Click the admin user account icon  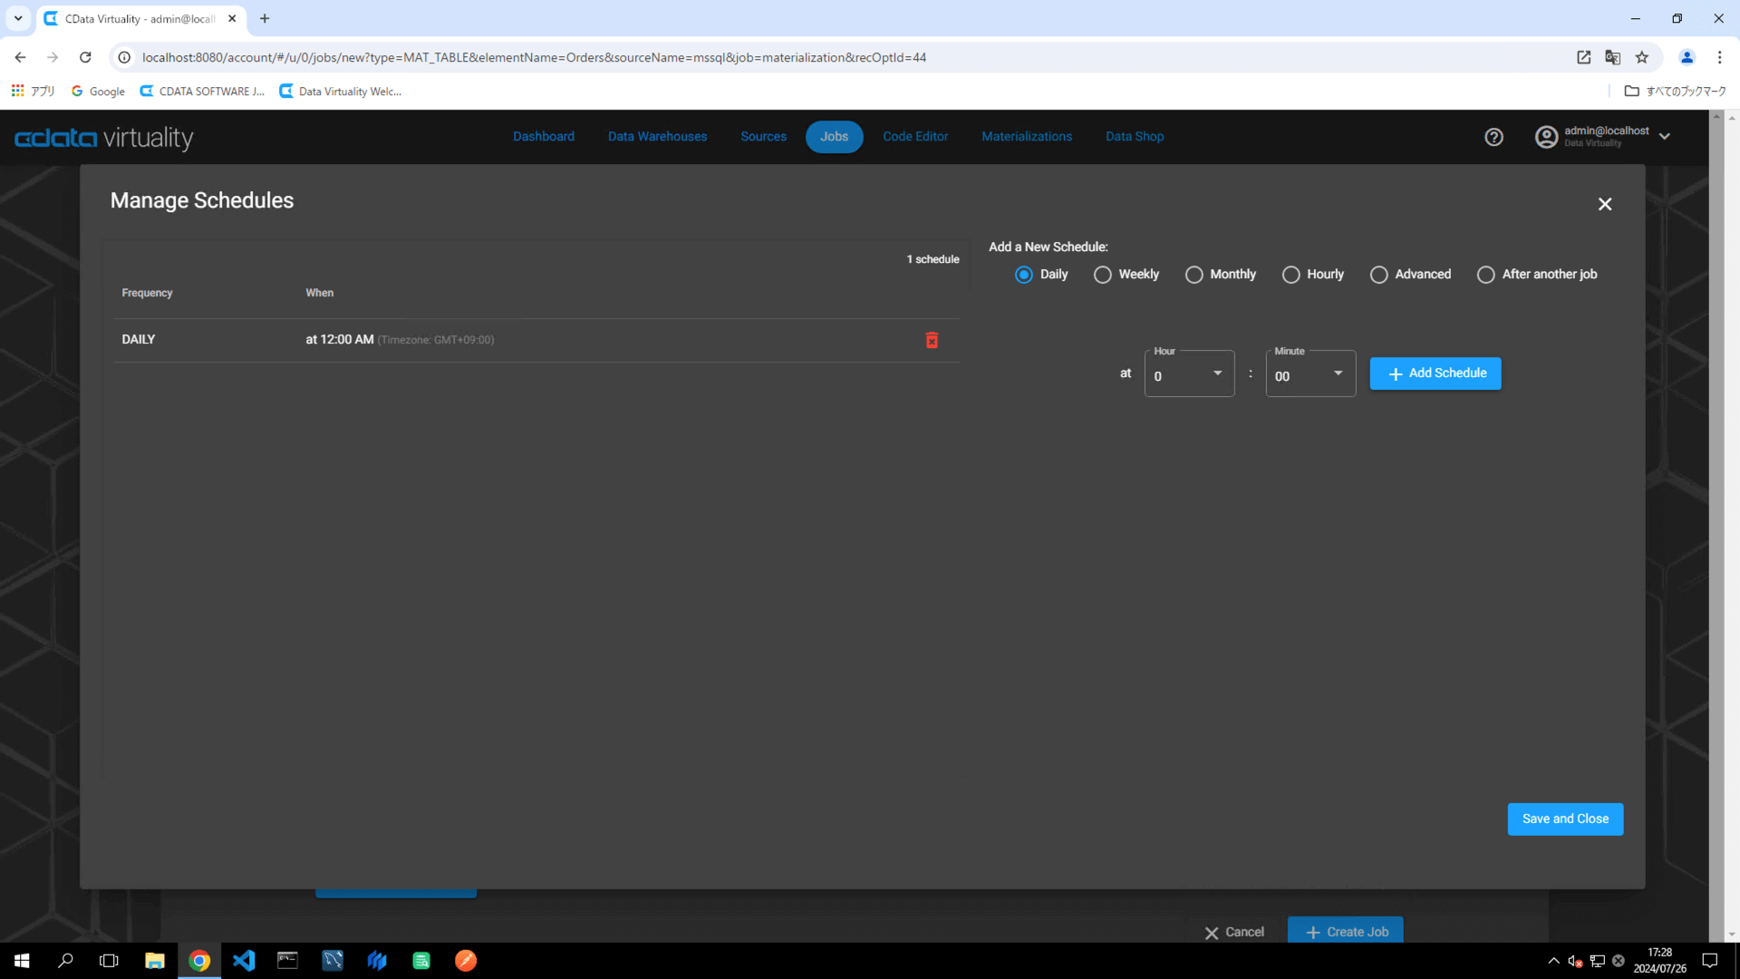point(1546,137)
